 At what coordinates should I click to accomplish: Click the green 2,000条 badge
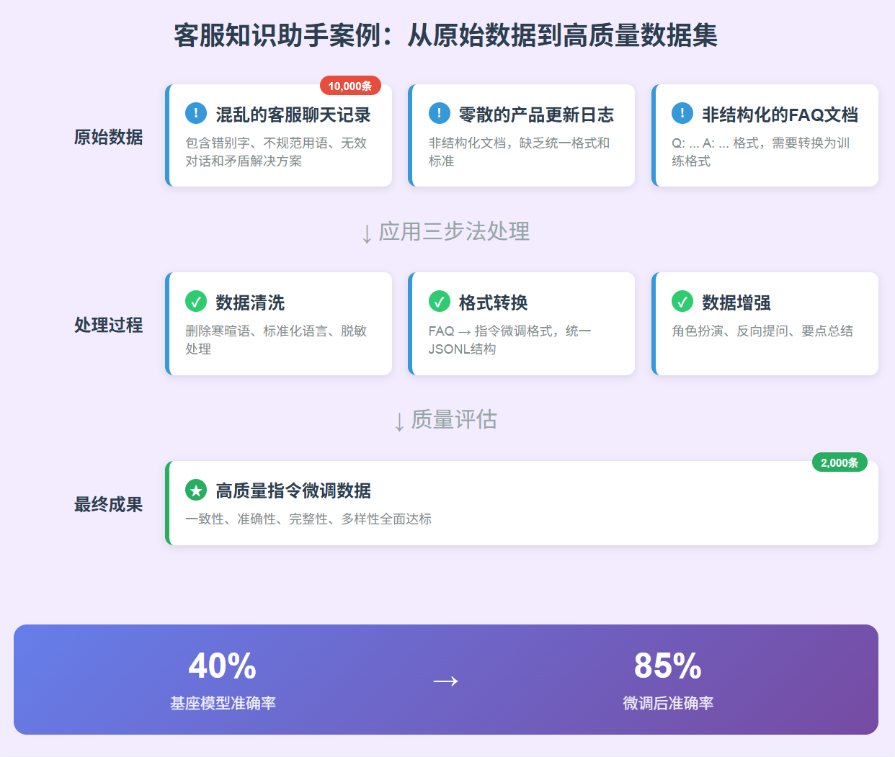click(x=840, y=462)
